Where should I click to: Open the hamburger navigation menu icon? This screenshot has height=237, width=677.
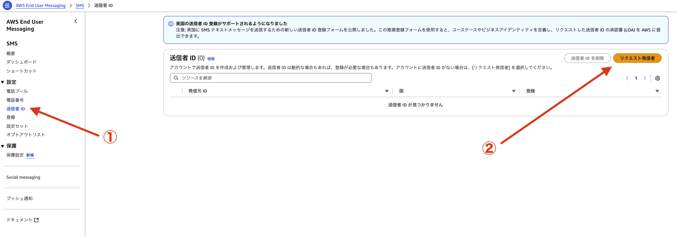point(7,5)
